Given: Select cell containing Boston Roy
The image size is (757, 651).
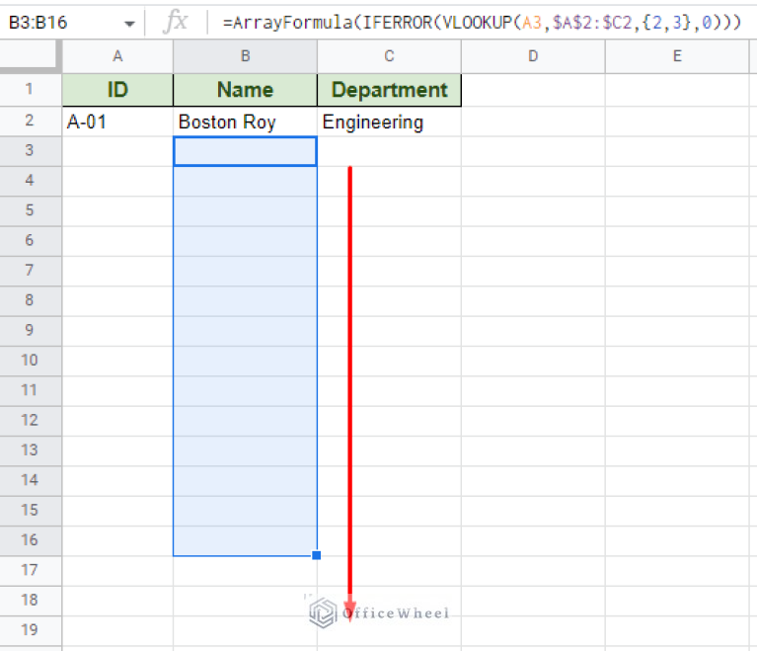Looking at the screenshot, I should 245,122.
